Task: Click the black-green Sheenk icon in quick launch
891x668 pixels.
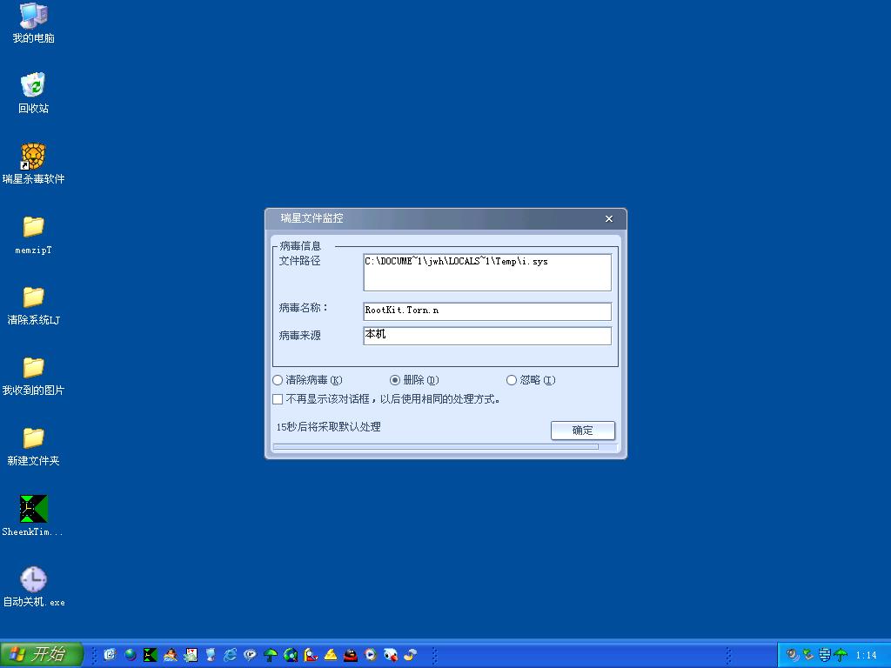Action: (150, 655)
